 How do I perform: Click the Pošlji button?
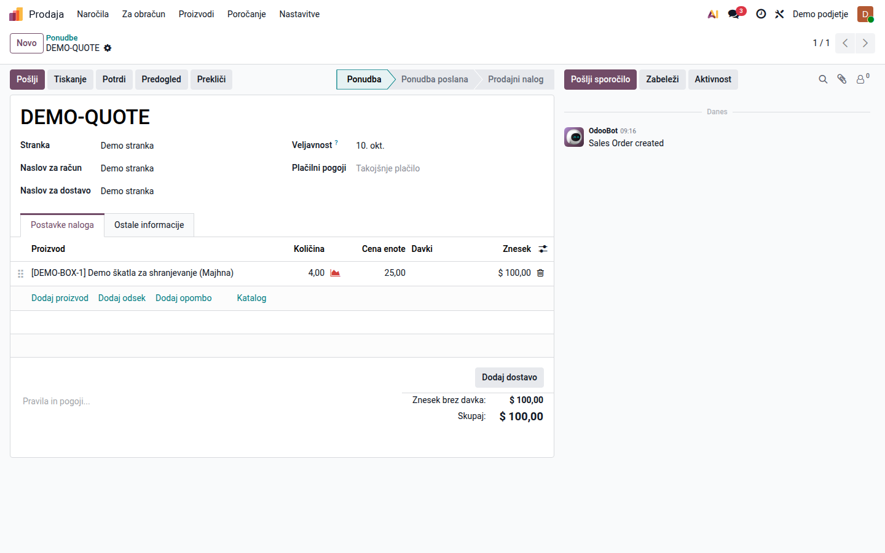[x=27, y=79]
